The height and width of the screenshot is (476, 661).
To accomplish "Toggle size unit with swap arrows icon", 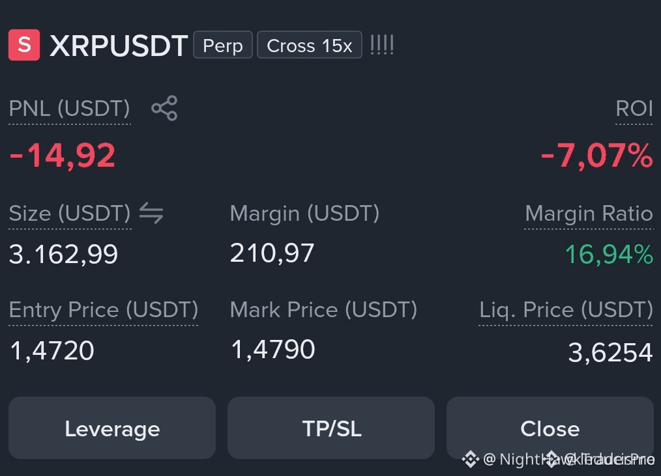I will (x=151, y=212).
